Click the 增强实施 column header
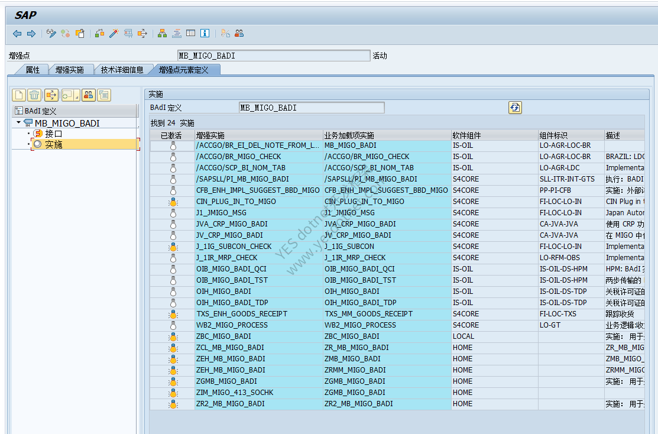Screen dimensions: 658x434 pyautogui.click(x=258, y=135)
